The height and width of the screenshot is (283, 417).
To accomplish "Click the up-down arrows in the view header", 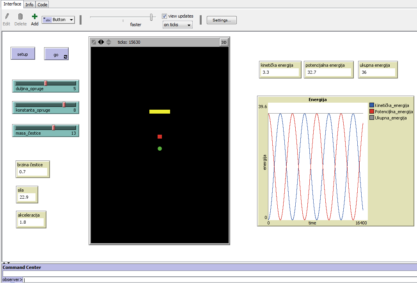I will [109, 42].
